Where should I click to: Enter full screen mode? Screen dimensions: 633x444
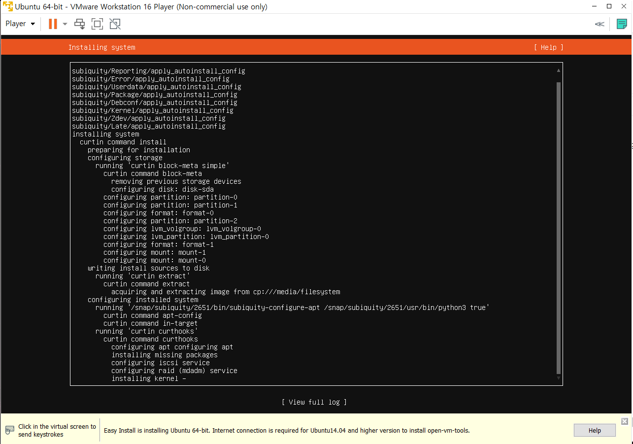pyautogui.click(x=97, y=24)
